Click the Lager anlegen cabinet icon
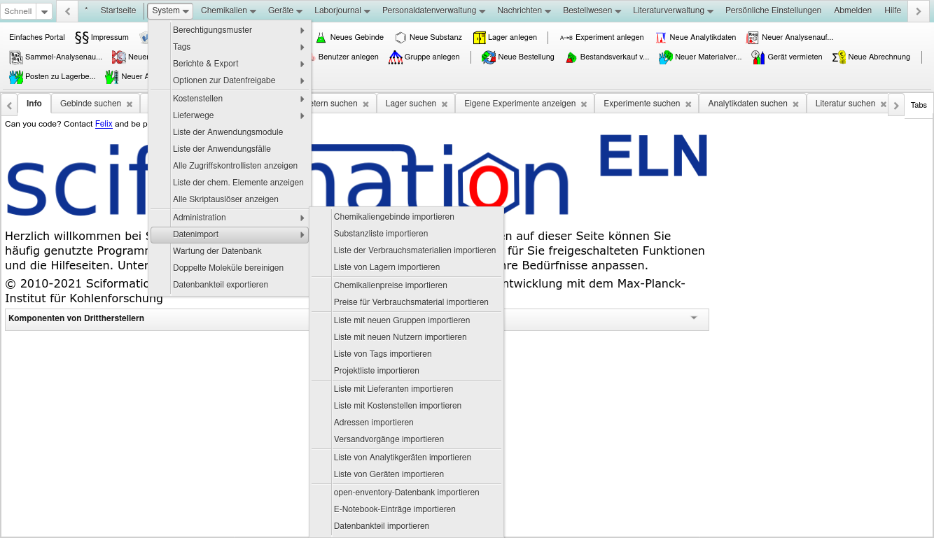The height and width of the screenshot is (538, 934). click(x=480, y=37)
